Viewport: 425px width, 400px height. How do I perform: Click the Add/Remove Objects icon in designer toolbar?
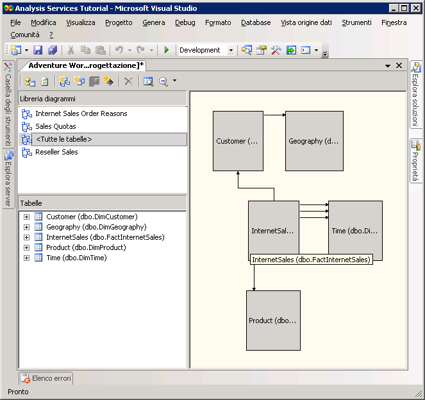click(29, 81)
